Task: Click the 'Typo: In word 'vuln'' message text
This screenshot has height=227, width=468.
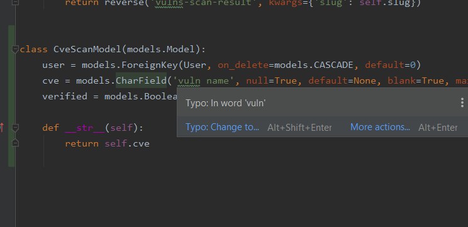Action: pyautogui.click(x=226, y=103)
